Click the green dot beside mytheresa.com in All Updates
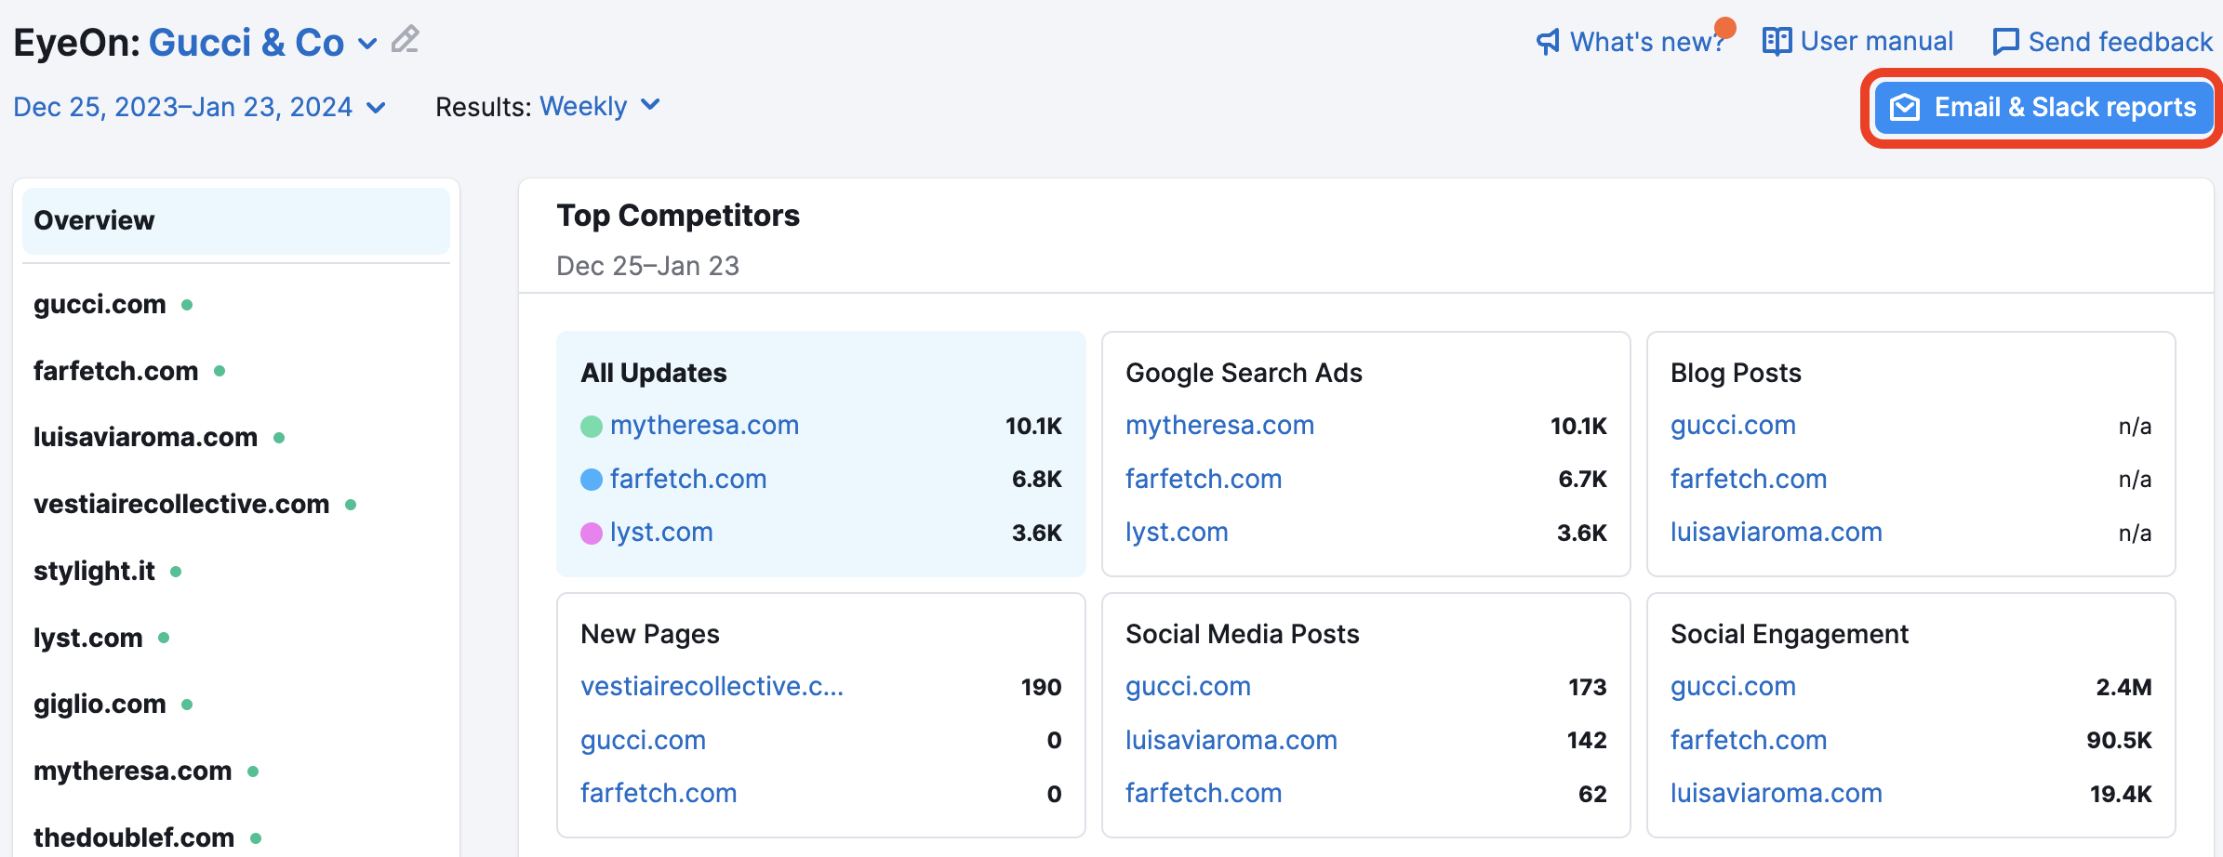This screenshot has height=857, width=2223. (592, 427)
